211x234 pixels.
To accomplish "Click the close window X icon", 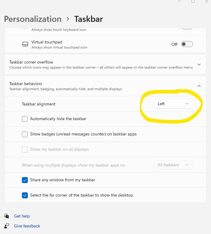I will (207, 1).
